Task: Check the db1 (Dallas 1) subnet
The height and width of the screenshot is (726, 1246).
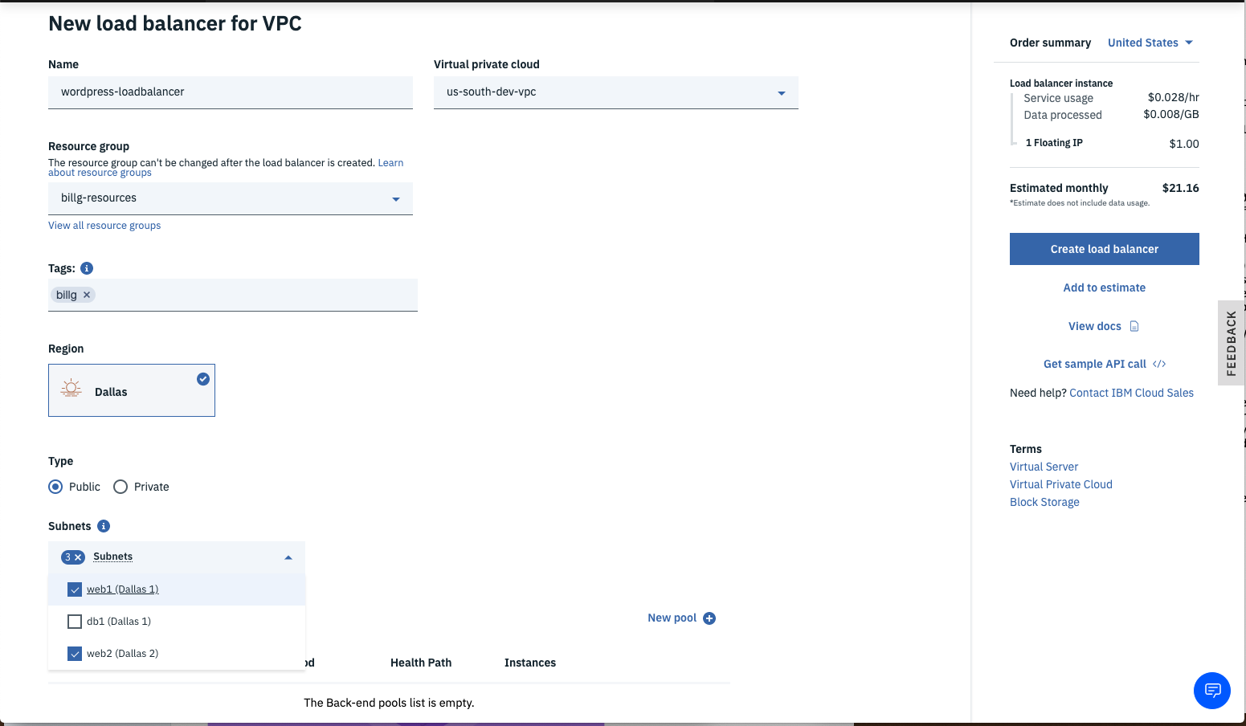Action: coord(75,622)
